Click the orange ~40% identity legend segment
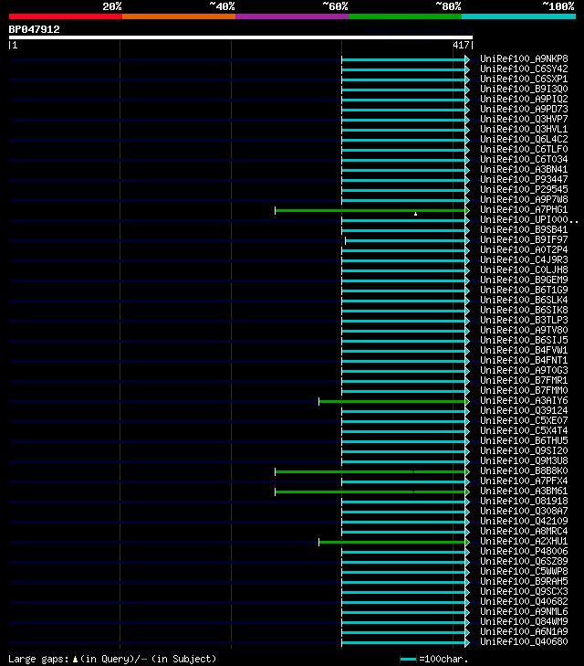This screenshot has height=666, width=584. point(179,16)
